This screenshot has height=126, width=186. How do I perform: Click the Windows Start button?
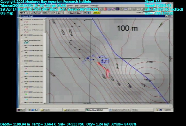pos(21,110)
